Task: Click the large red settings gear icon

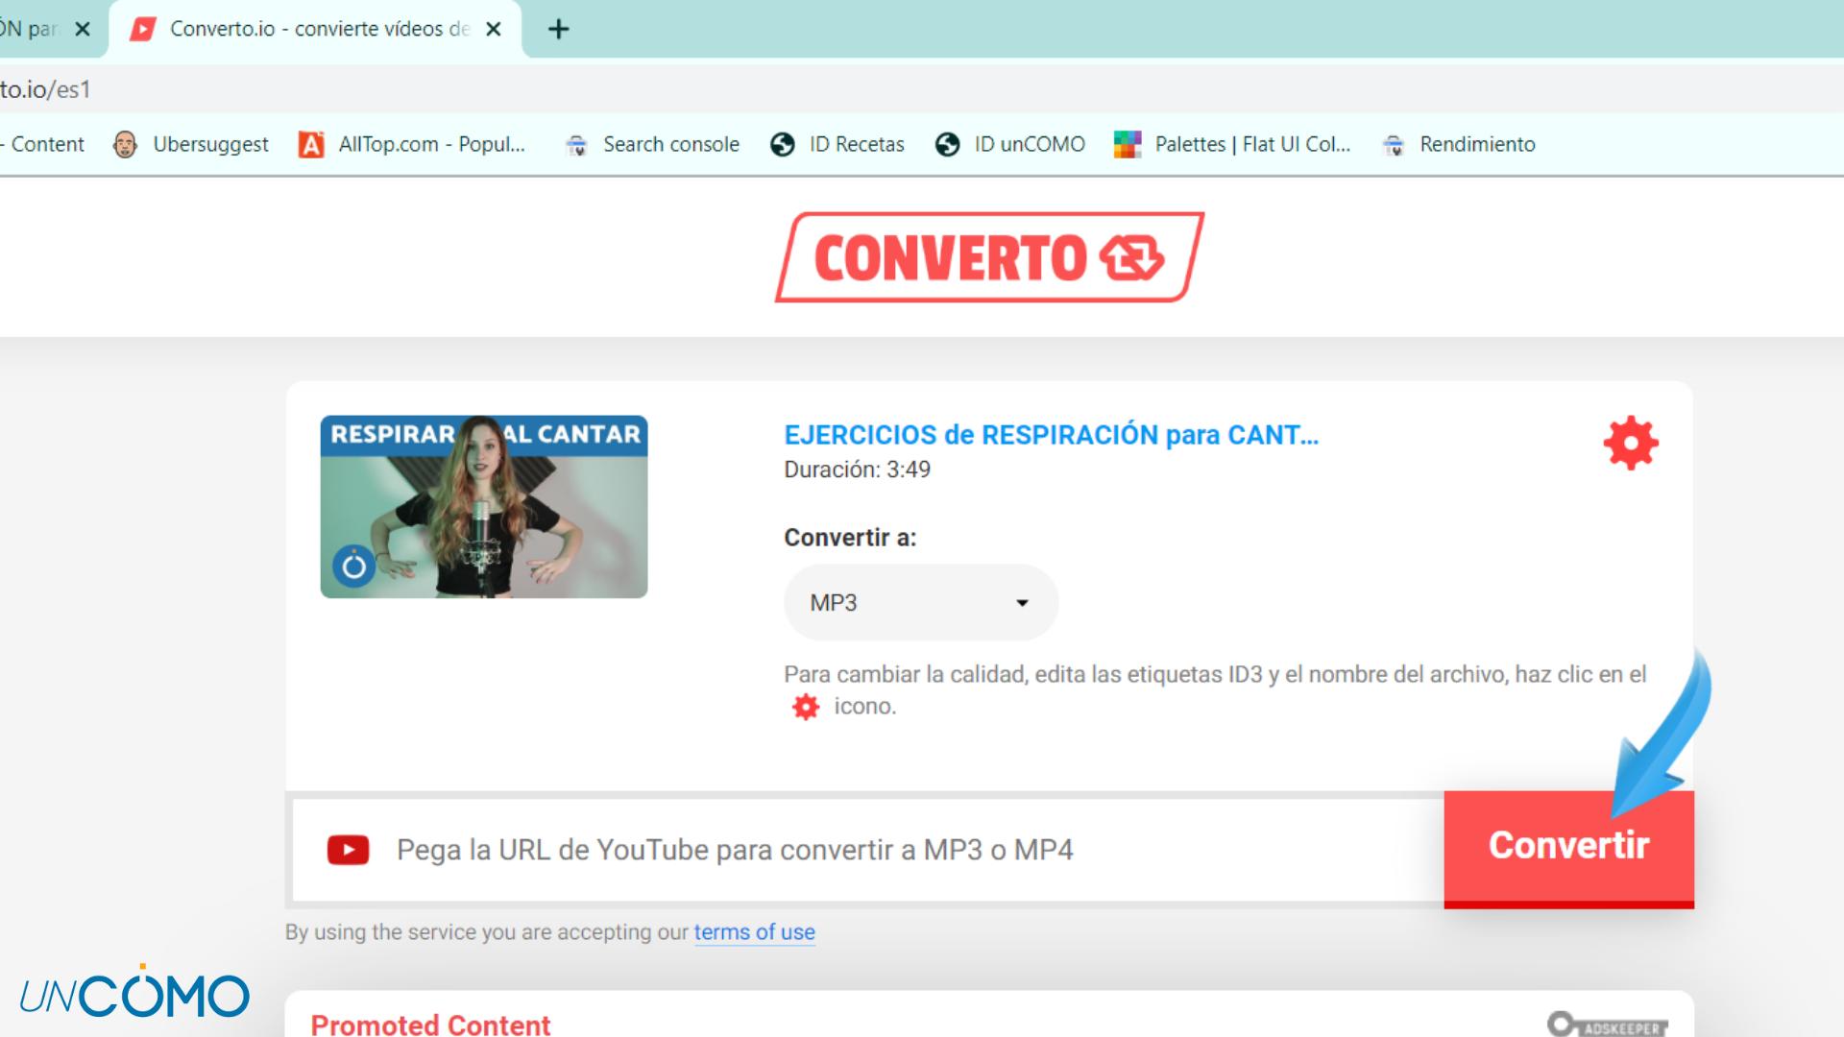Action: pos(1630,443)
